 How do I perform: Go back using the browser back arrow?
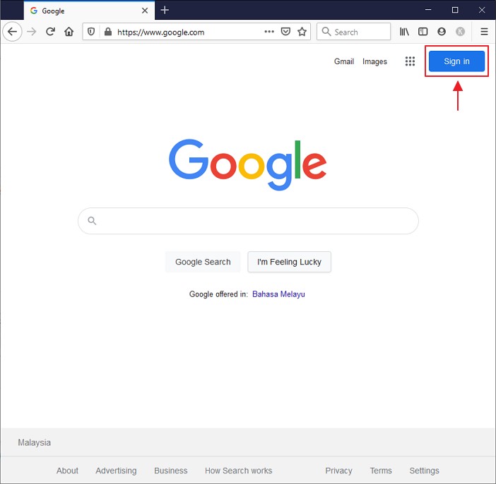12,32
